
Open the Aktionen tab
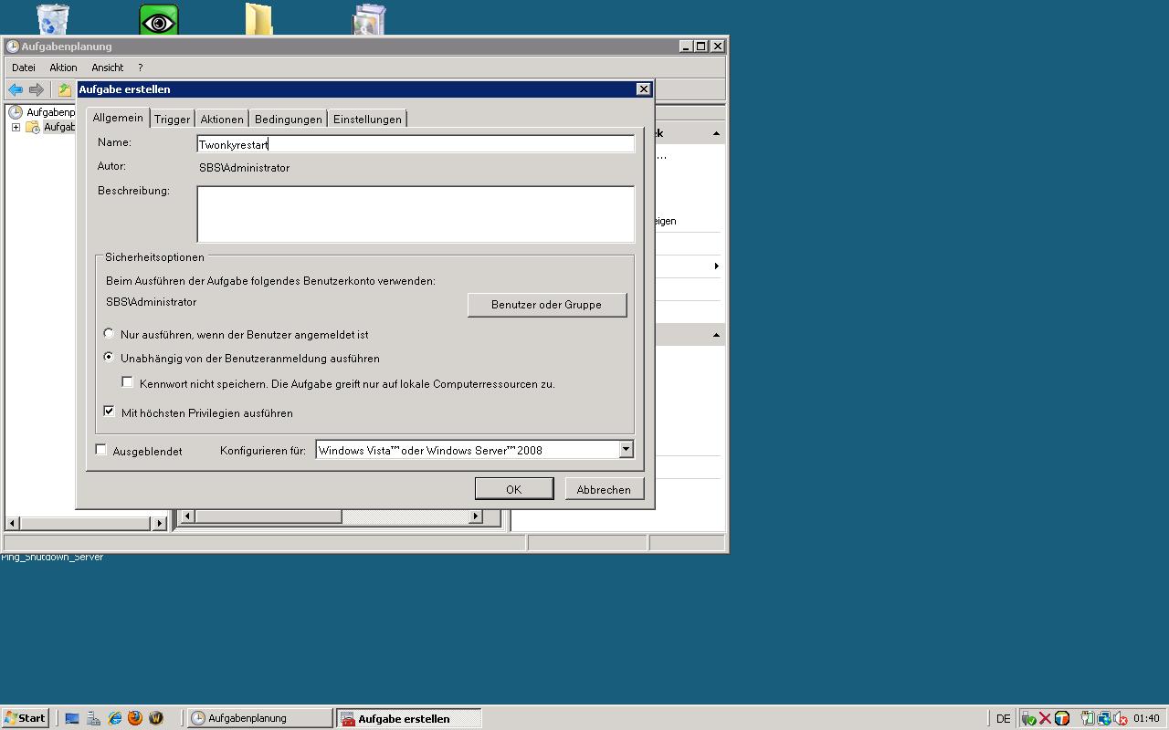click(x=222, y=119)
